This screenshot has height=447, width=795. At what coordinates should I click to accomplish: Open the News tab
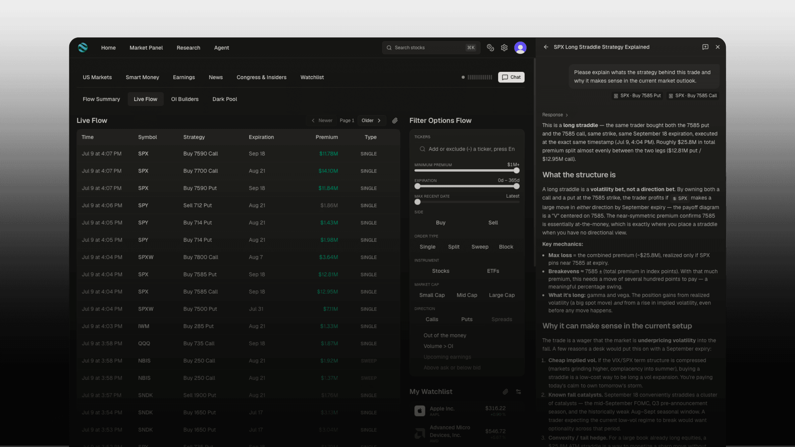pos(216,77)
